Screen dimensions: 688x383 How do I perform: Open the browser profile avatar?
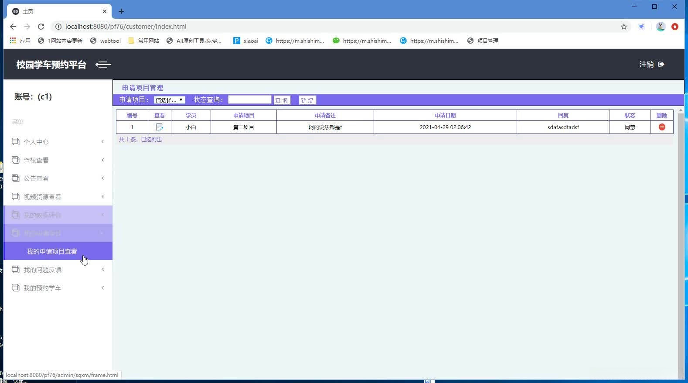[x=661, y=27]
